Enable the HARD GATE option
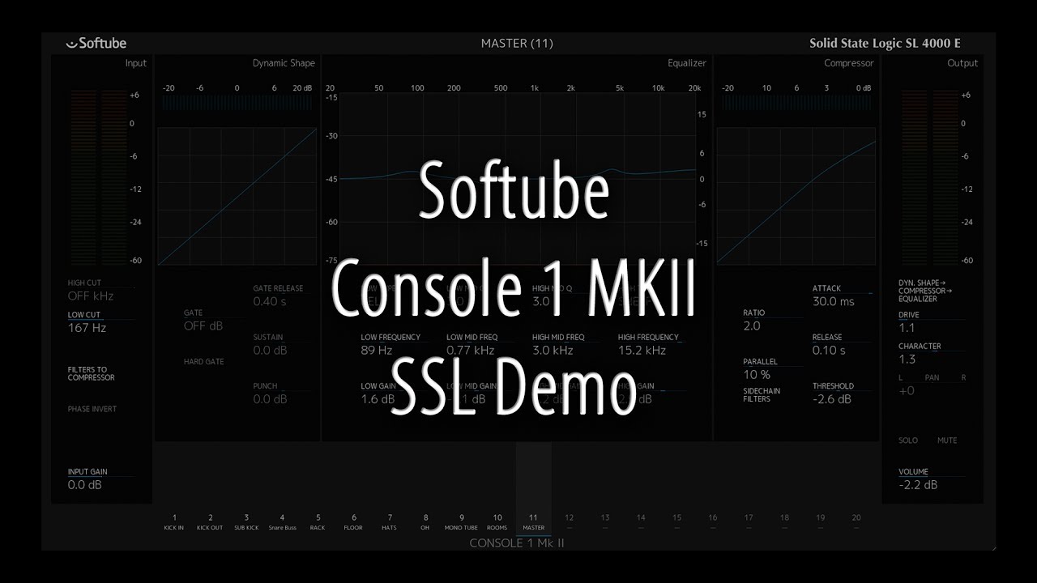The image size is (1037, 583). pyautogui.click(x=204, y=361)
